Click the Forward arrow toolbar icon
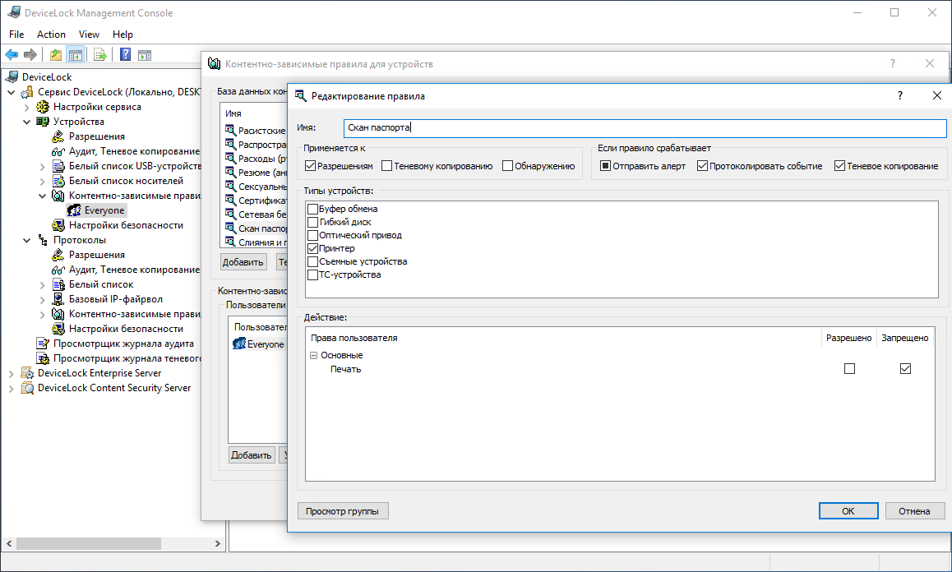This screenshot has height=572, width=952. coord(30,55)
